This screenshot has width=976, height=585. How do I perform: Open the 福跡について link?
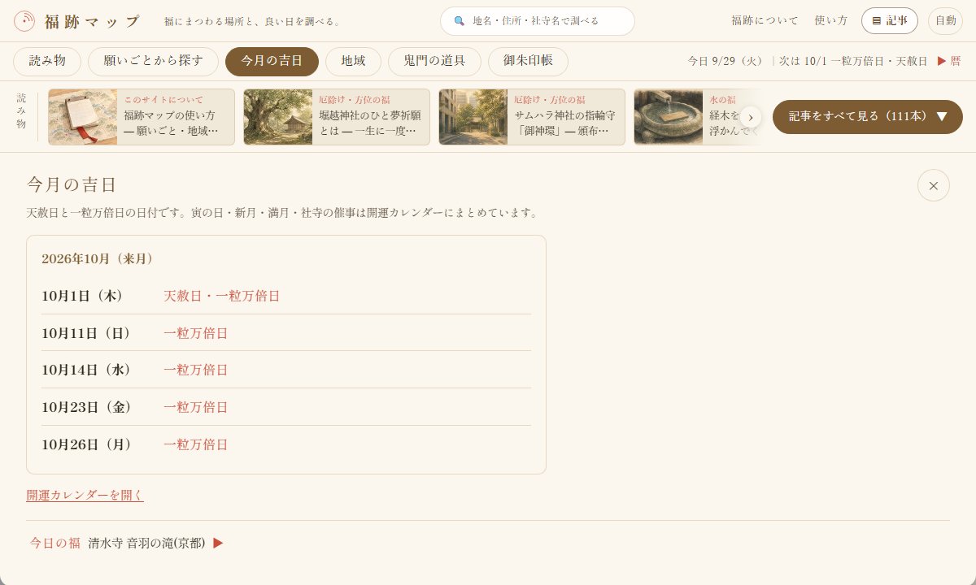[765, 21]
